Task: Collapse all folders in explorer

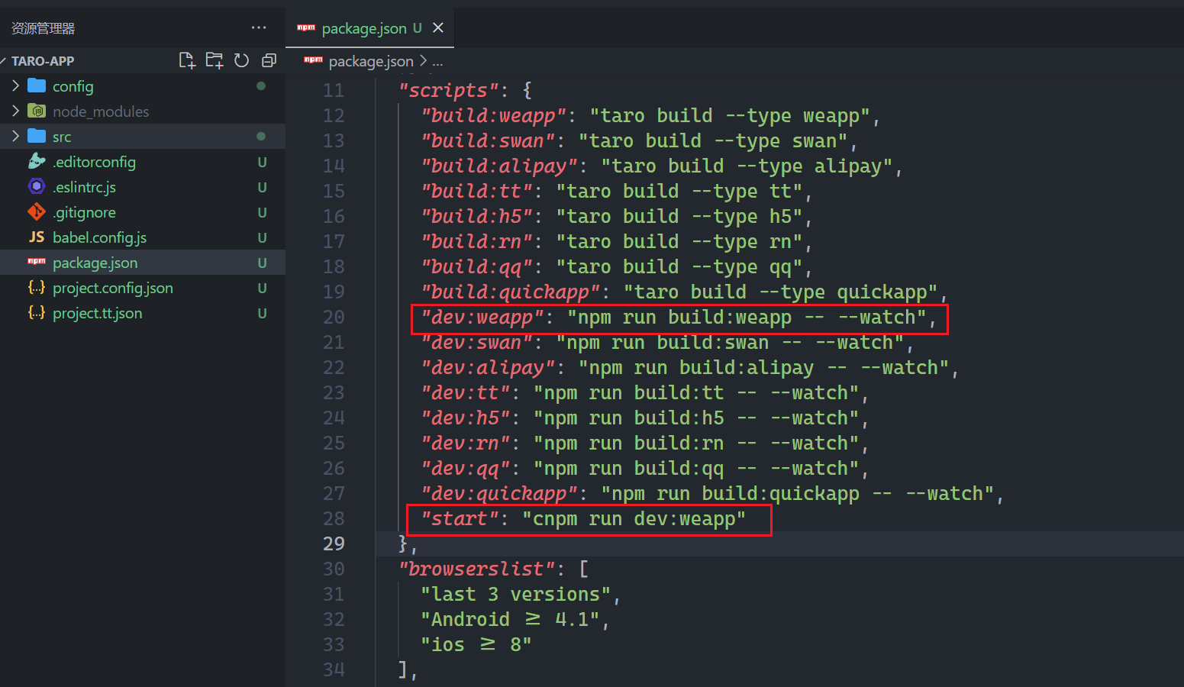Action: point(269,60)
